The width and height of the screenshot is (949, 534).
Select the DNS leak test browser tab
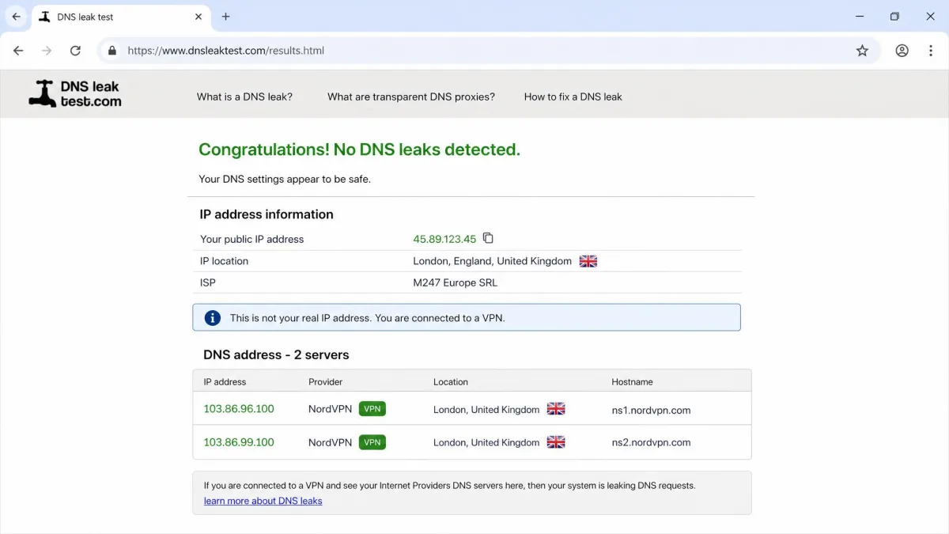[x=120, y=17]
